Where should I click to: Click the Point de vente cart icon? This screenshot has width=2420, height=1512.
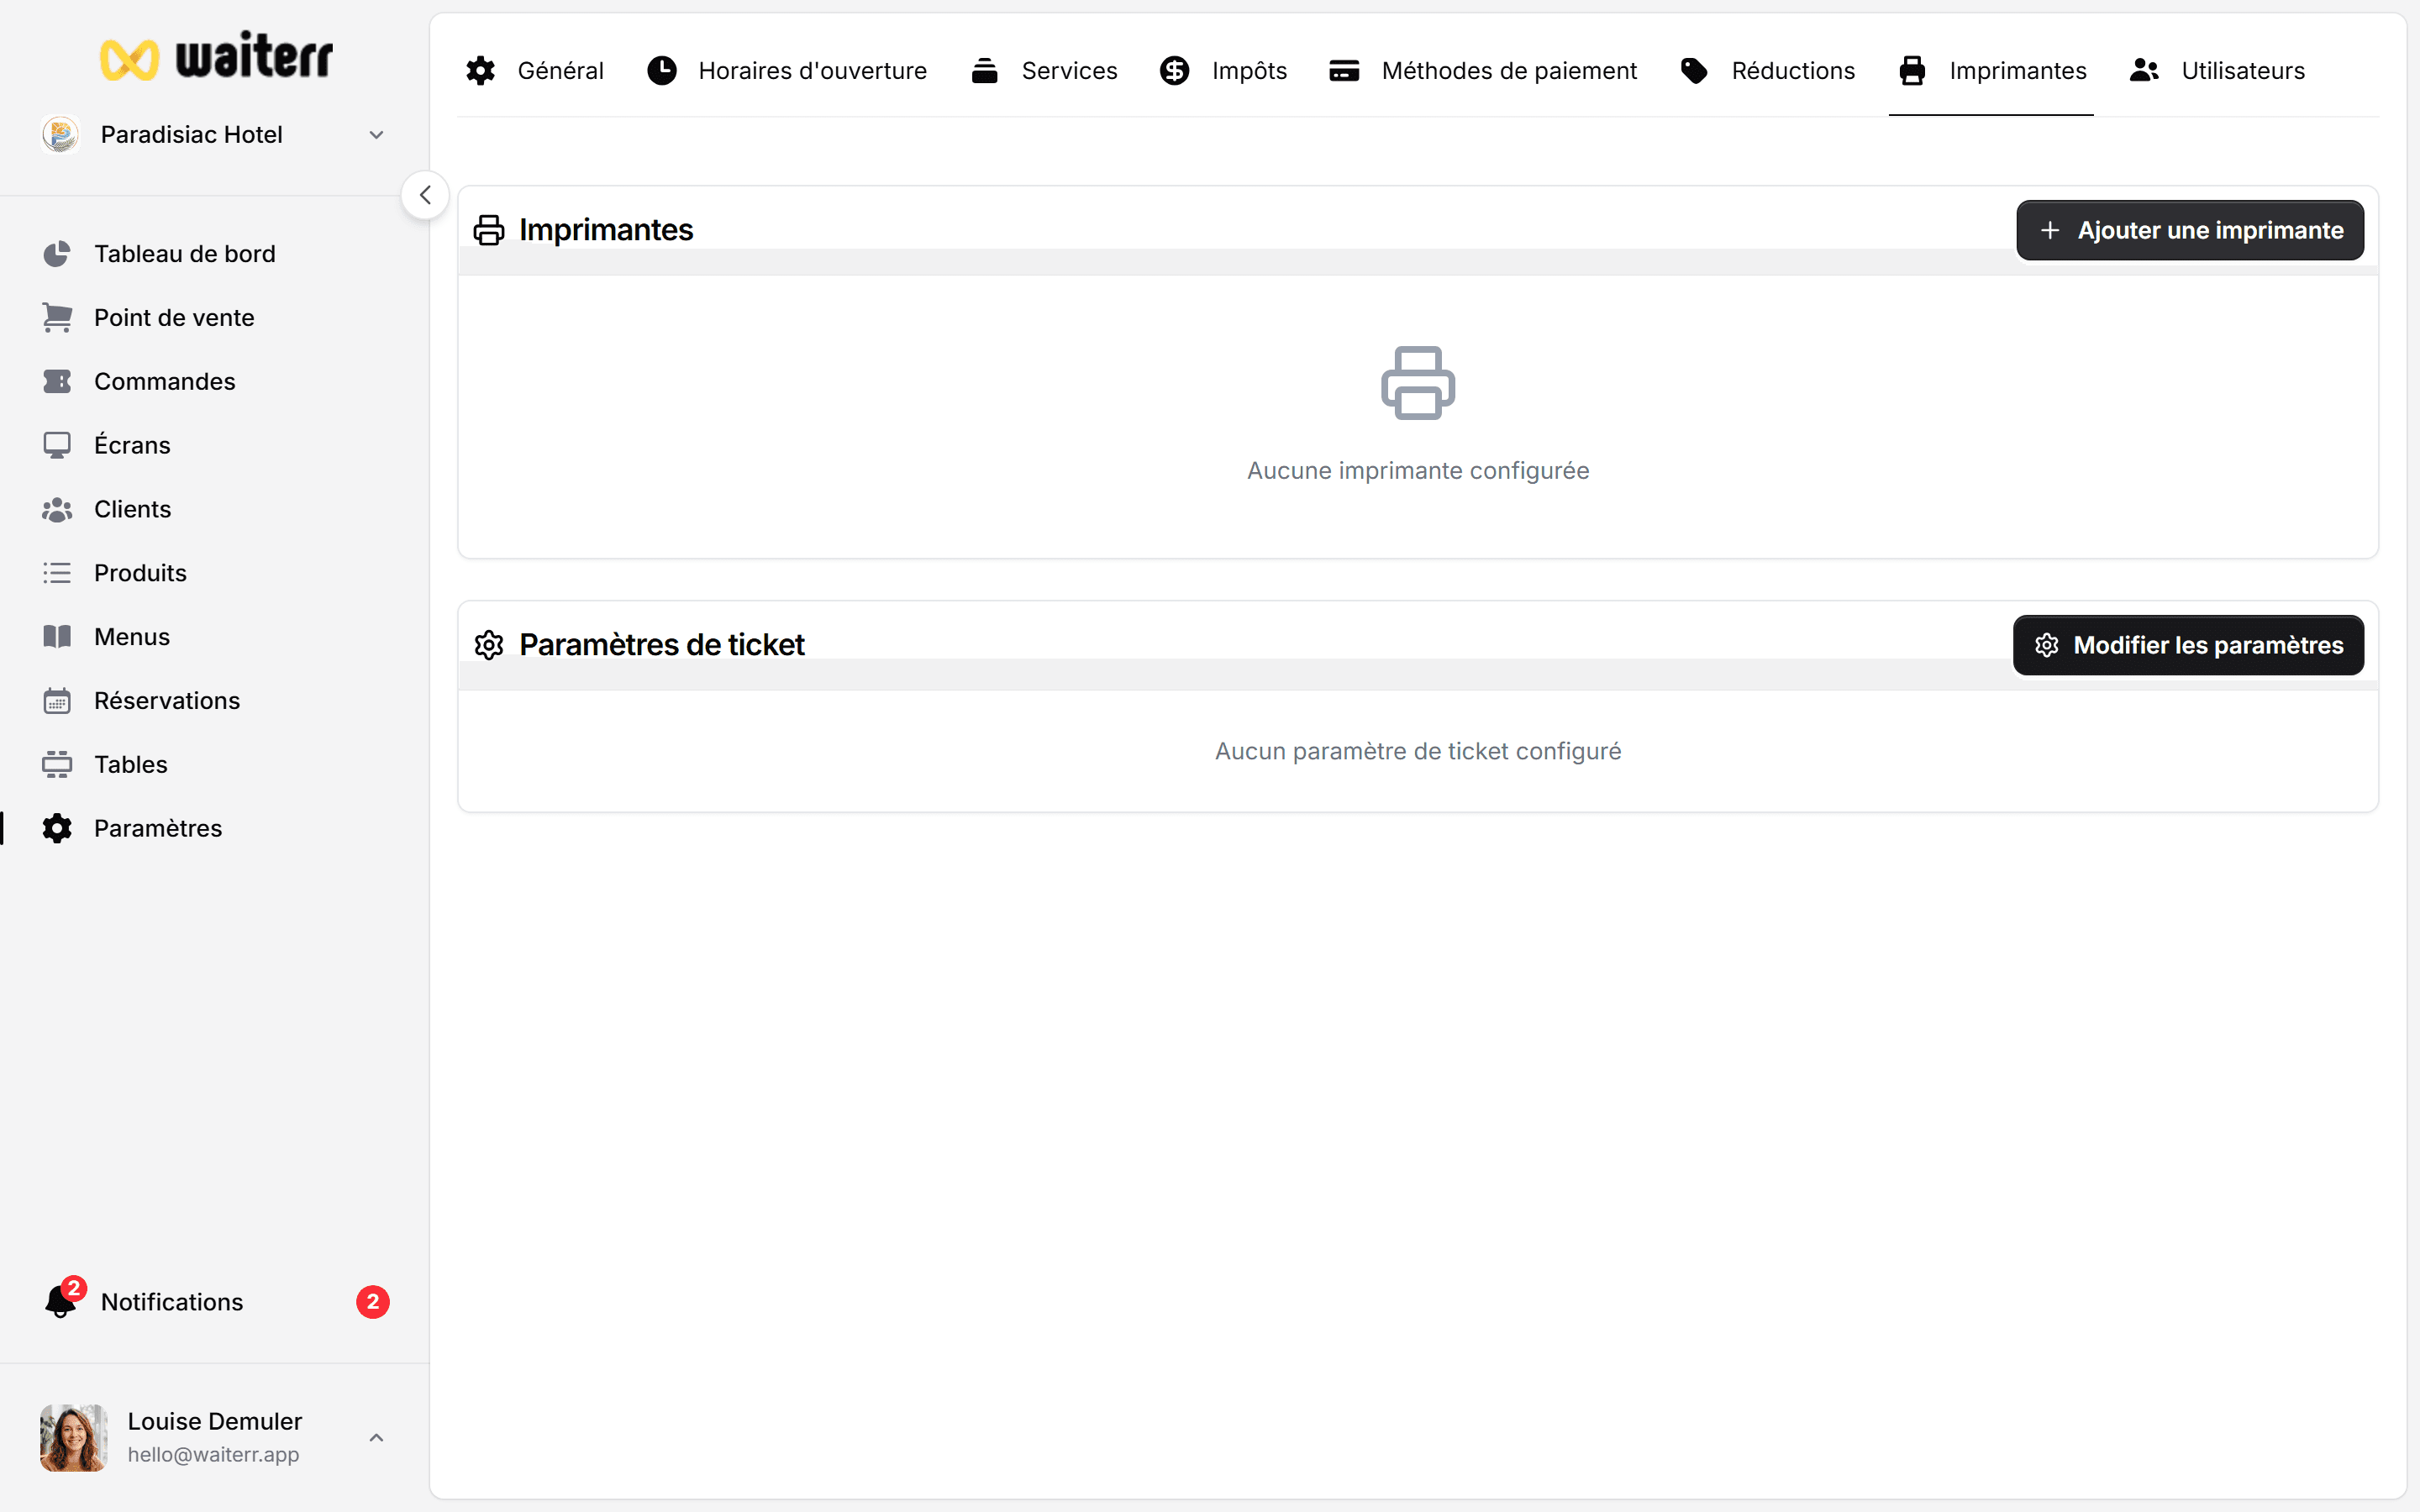coord(57,318)
